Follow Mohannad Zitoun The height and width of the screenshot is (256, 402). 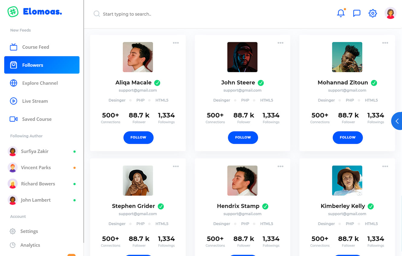[348, 137]
